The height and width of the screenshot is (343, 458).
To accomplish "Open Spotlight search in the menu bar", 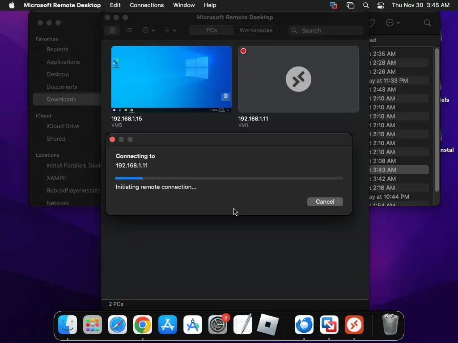I will click(366, 5).
